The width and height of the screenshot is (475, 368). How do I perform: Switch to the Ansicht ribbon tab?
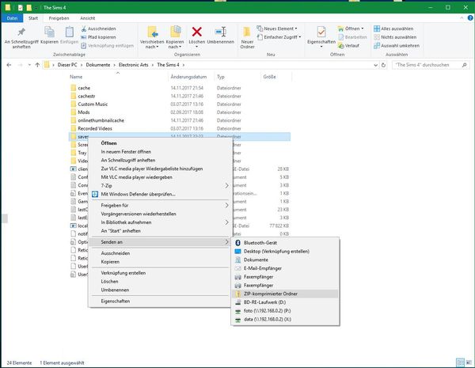click(88, 18)
